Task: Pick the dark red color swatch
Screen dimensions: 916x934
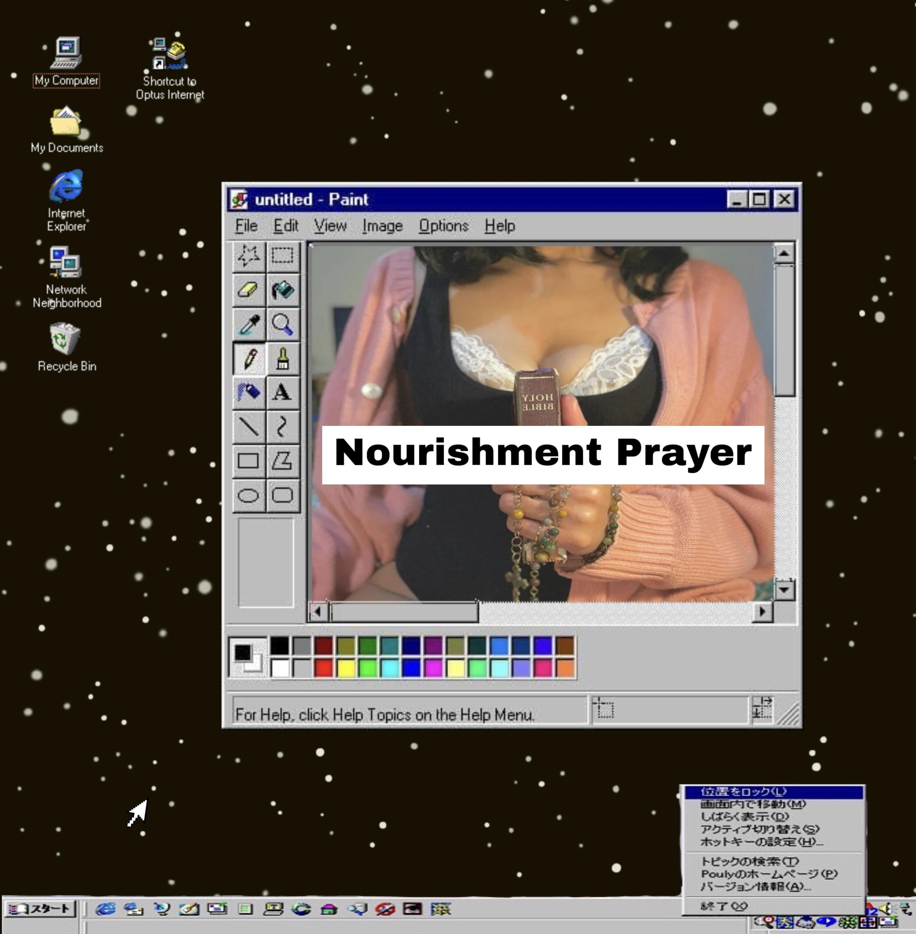Action: 324,646
